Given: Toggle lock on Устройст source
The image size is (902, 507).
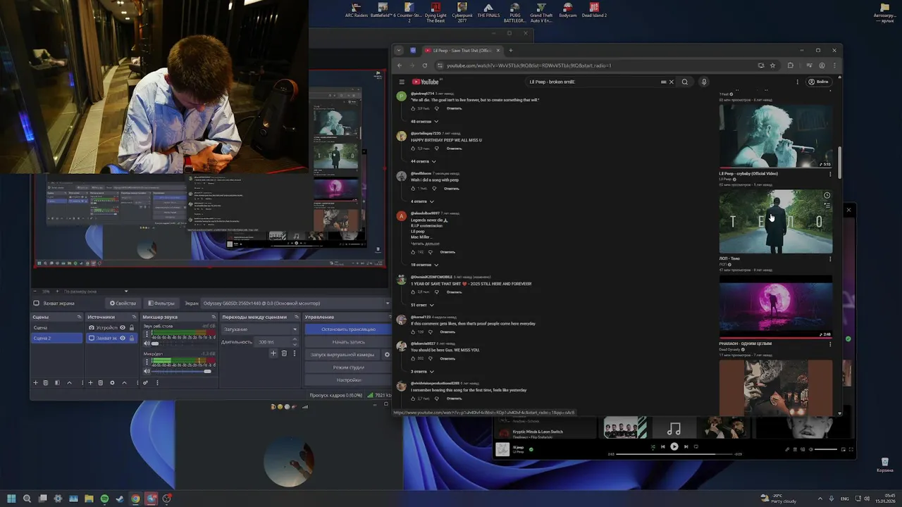Looking at the screenshot, I should pos(131,327).
